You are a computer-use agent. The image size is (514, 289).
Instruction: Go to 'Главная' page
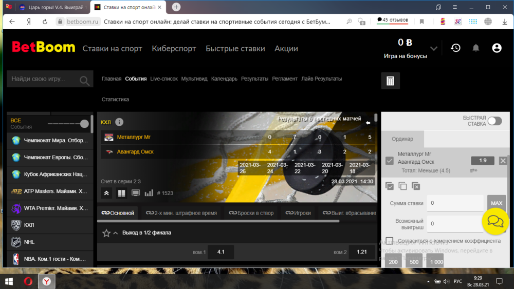(x=112, y=79)
